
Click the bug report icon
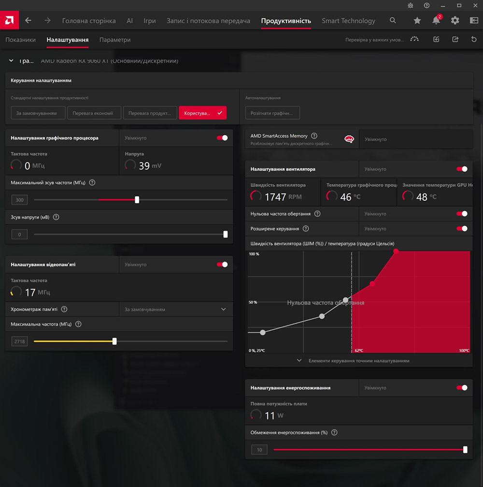coord(411,6)
